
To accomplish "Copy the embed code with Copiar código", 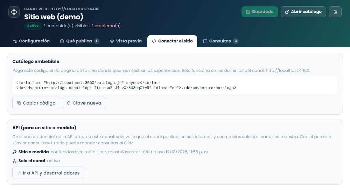I will (x=36, y=103).
